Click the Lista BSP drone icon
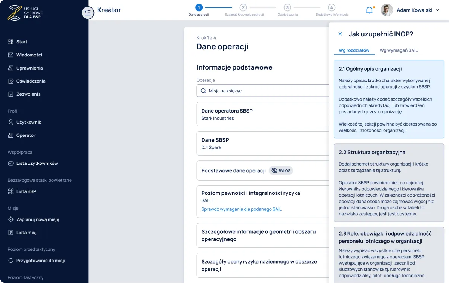Image resolution: width=449 pixels, height=283 pixels. 11,191
